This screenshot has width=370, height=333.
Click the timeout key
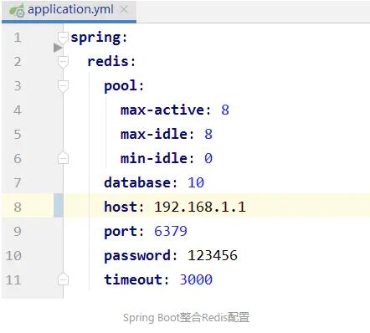click(133, 280)
